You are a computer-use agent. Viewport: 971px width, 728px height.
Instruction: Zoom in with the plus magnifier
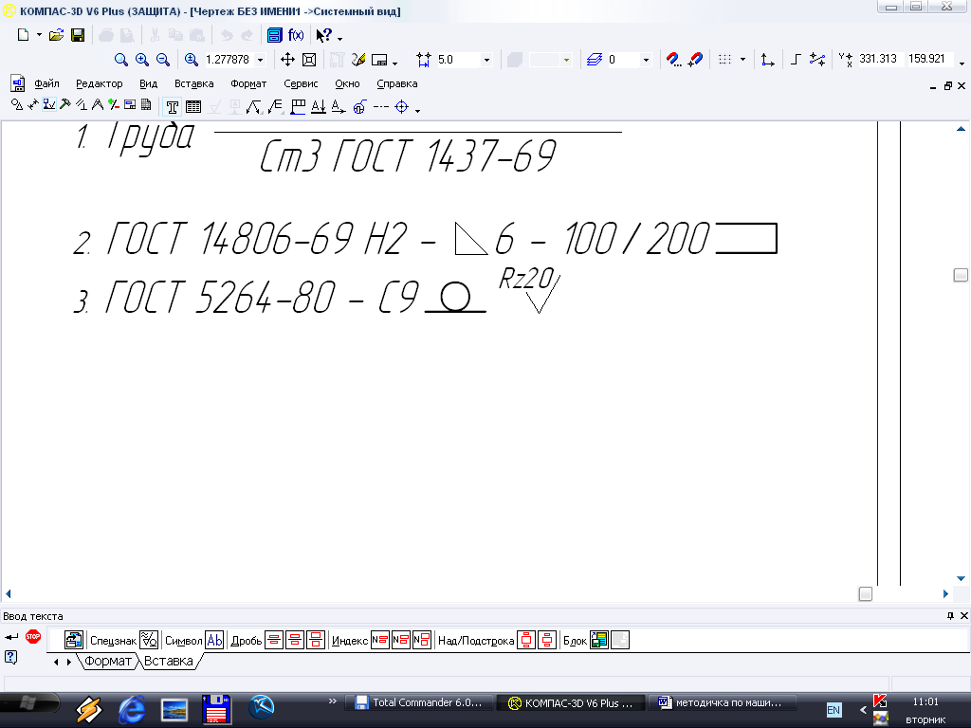(142, 60)
